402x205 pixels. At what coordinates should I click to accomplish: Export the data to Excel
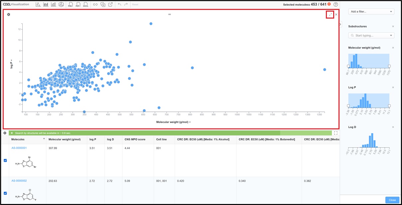86,5
